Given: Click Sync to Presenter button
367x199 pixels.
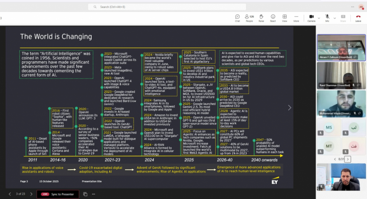Looking at the screenshot, I should pos(58,194).
